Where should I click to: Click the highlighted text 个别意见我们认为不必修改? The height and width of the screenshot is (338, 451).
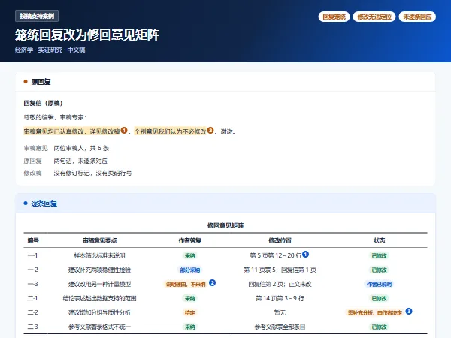(171, 131)
